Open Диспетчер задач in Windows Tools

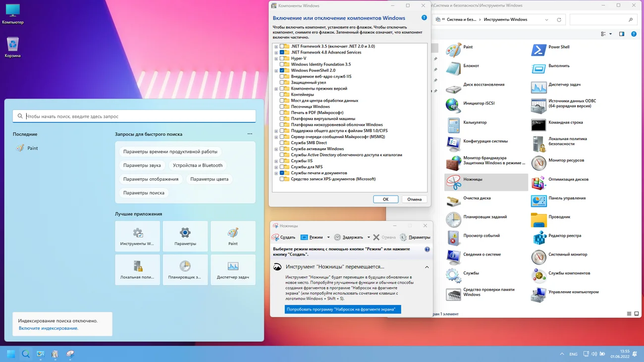(x=538, y=88)
